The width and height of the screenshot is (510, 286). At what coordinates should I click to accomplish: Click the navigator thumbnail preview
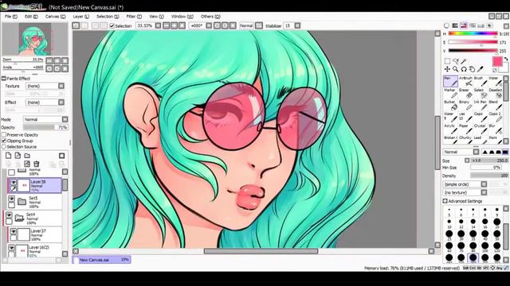coord(35,39)
